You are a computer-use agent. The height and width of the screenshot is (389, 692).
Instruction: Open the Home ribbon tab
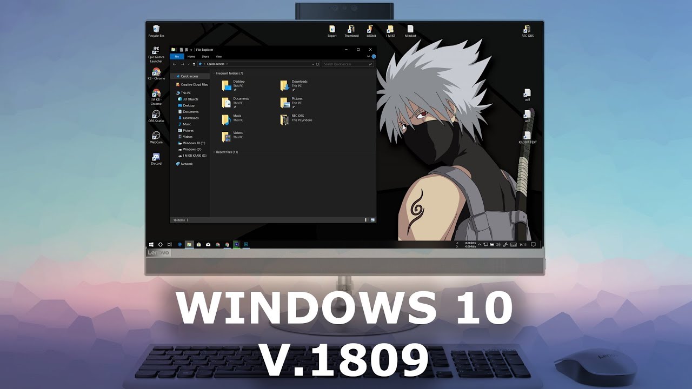191,56
